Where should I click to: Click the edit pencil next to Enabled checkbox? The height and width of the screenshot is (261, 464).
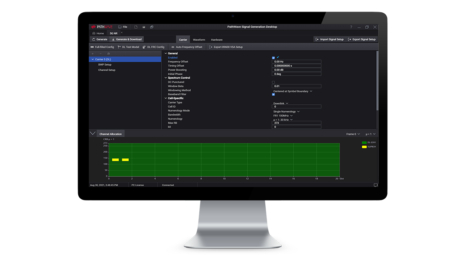click(278, 57)
